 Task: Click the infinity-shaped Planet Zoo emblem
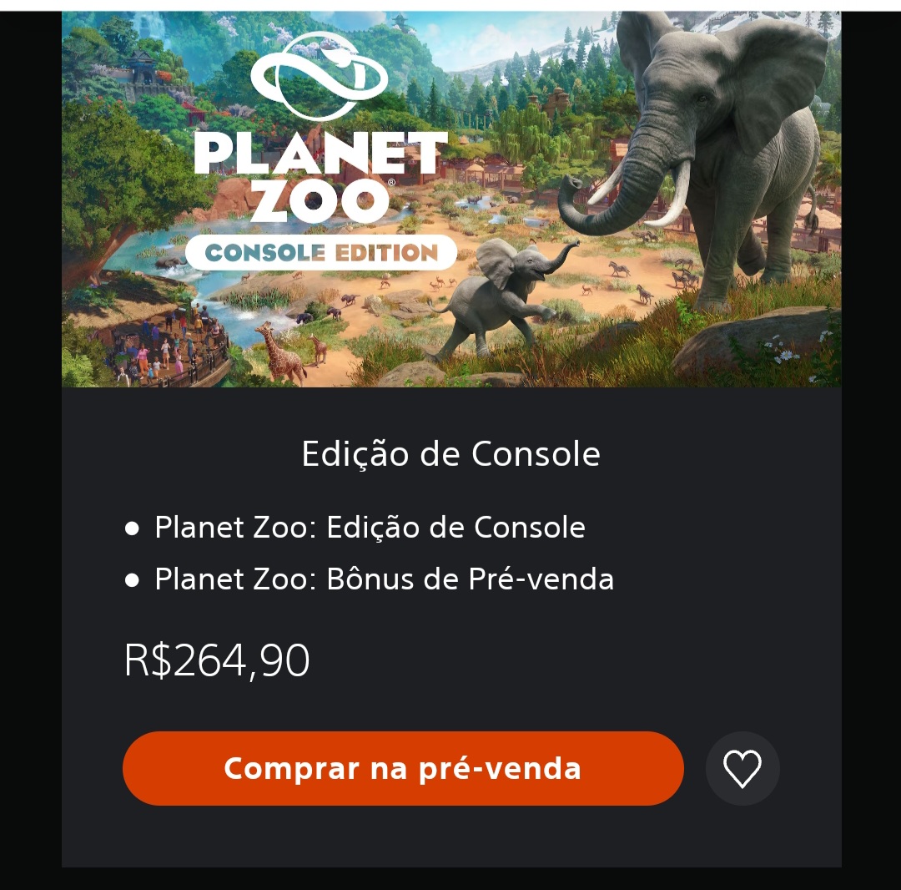pos(320,77)
